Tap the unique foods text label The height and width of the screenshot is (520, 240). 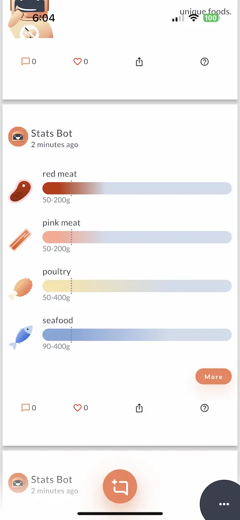[206, 12]
